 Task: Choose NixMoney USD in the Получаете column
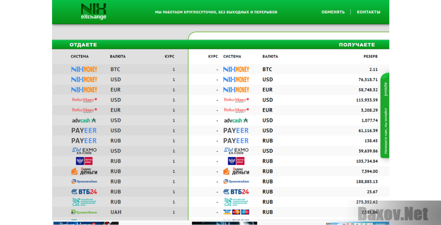click(x=289, y=80)
